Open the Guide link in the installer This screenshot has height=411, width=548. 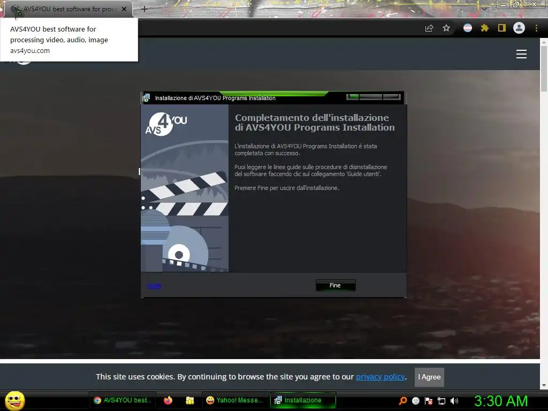point(154,285)
